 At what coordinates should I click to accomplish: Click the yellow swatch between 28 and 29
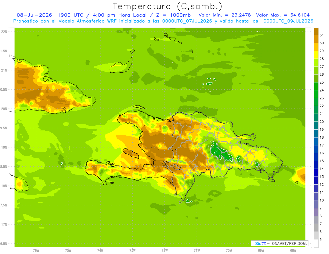click(x=316, y=55)
